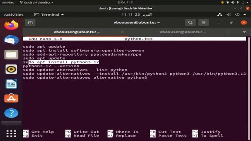Click line with '--install /usr/bin/python3'

[x=134, y=74]
